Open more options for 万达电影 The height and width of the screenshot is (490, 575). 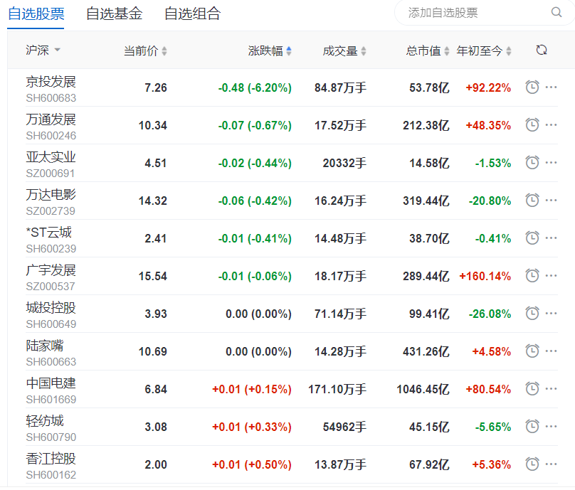tap(552, 200)
